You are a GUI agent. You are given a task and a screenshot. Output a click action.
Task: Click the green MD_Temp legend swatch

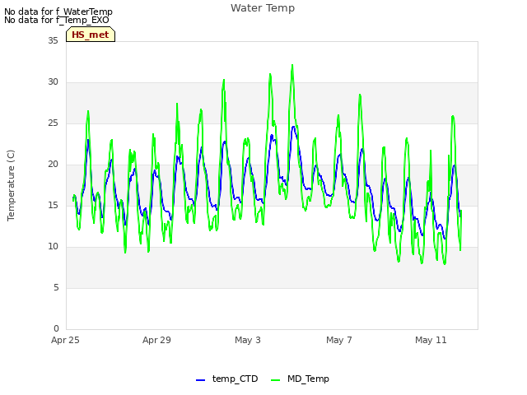coord(275,380)
